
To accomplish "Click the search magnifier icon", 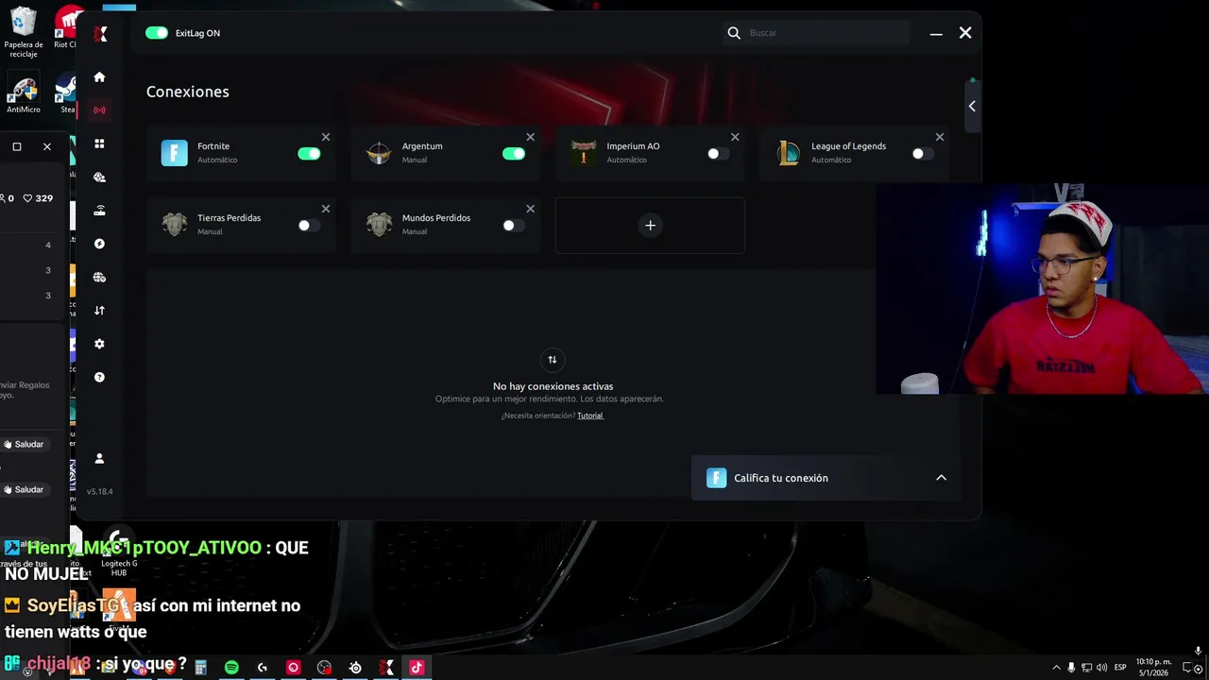I will pos(734,33).
